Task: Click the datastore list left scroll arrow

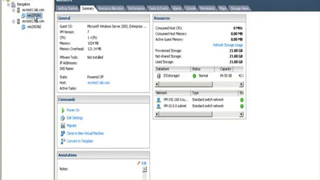Action: pos(157,84)
